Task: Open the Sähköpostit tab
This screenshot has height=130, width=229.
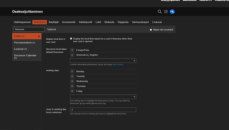Action: (85, 22)
